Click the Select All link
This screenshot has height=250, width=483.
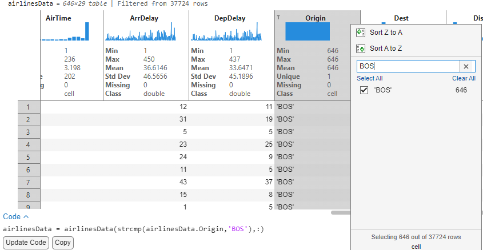[x=370, y=78]
